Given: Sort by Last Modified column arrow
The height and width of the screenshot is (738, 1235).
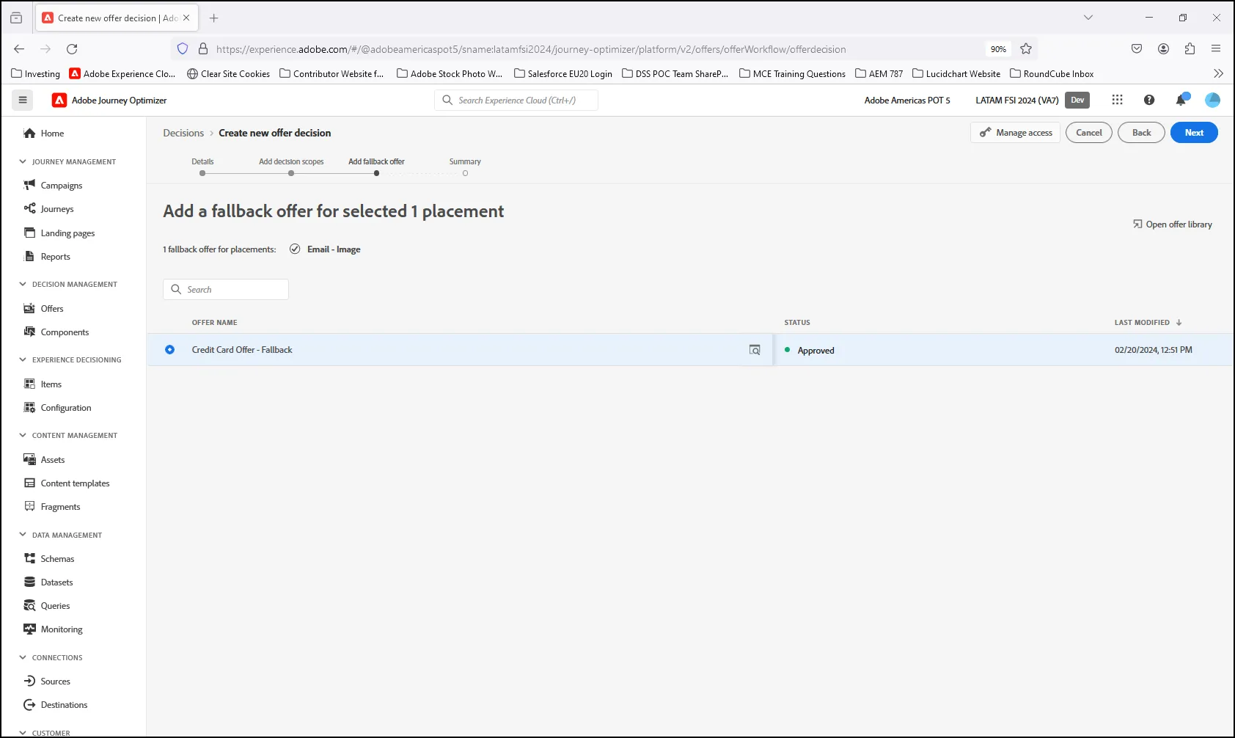Looking at the screenshot, I should (x=1179, y=322).
